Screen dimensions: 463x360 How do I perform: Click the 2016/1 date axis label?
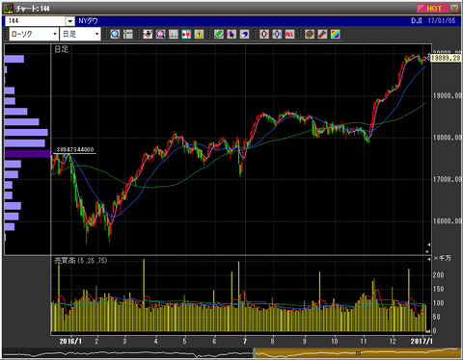70,341
